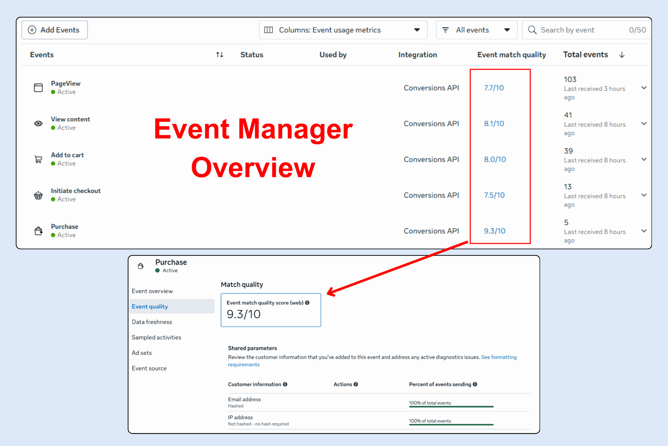Click info icon next to Customer information

(x=285, y=384)
